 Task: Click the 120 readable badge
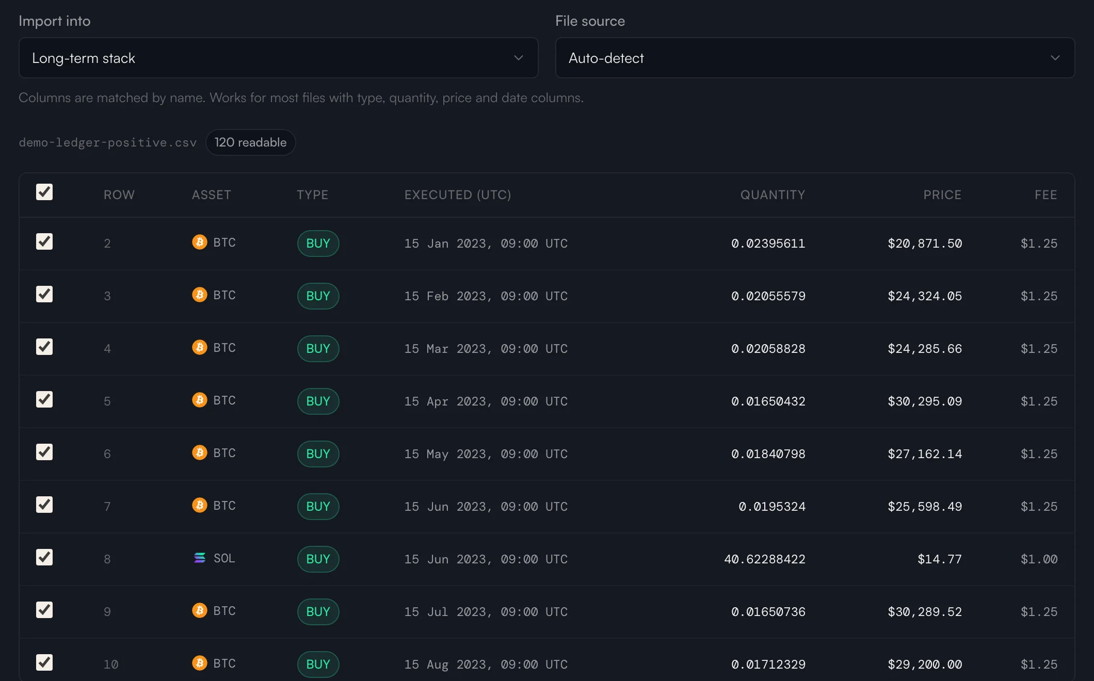tap(250, 142)
